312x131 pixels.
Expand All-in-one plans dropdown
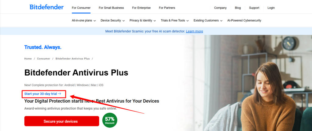point(84,20)
